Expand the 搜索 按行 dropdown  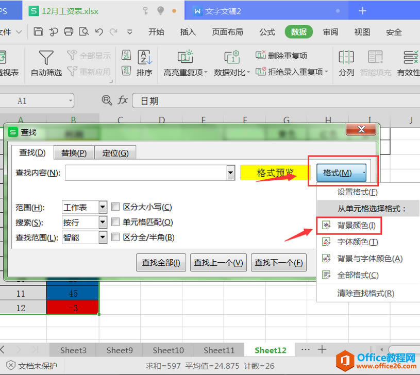coord(103,222)
